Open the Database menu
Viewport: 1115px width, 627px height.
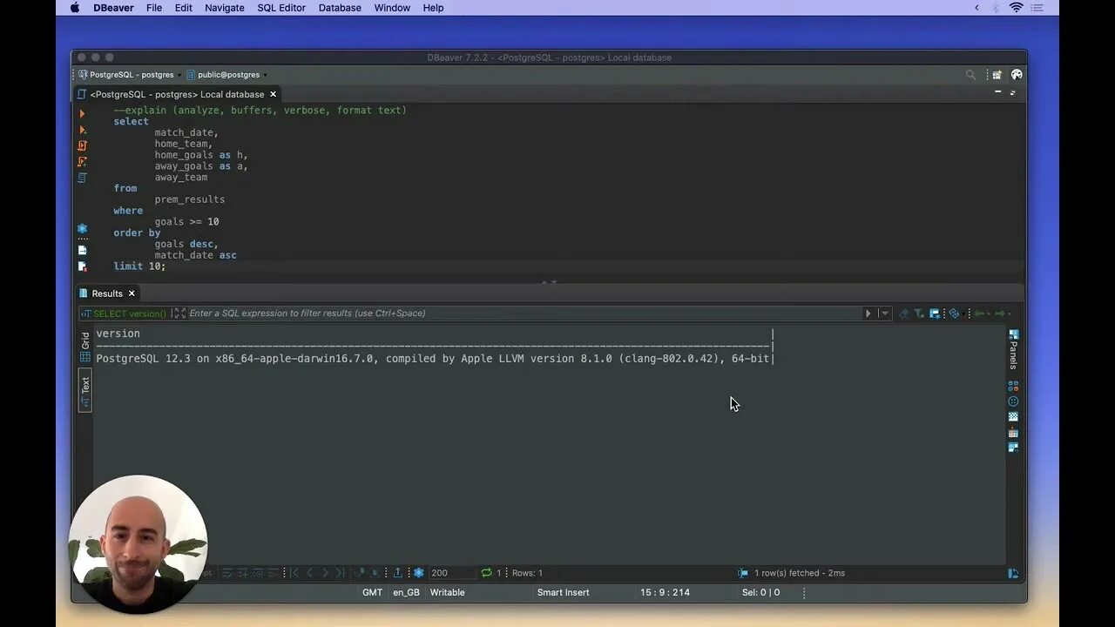pyautogui.click(x=340, y=8)
